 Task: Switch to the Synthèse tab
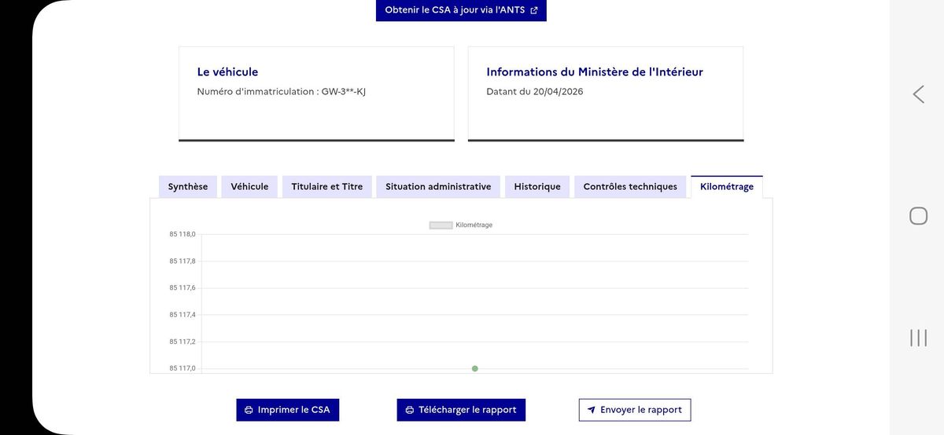click(x=188, y=187)
